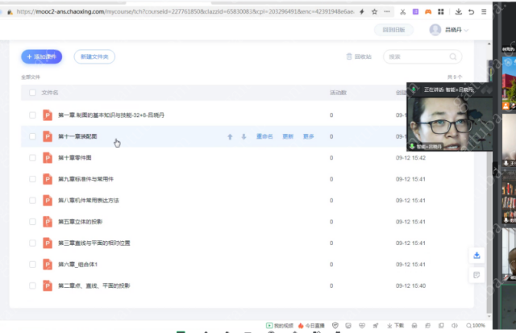Viewport: 516px width, 333px height.
Task: Click the undo-arrow restore icon in toolbar
Action: click(x=471, y=12)
